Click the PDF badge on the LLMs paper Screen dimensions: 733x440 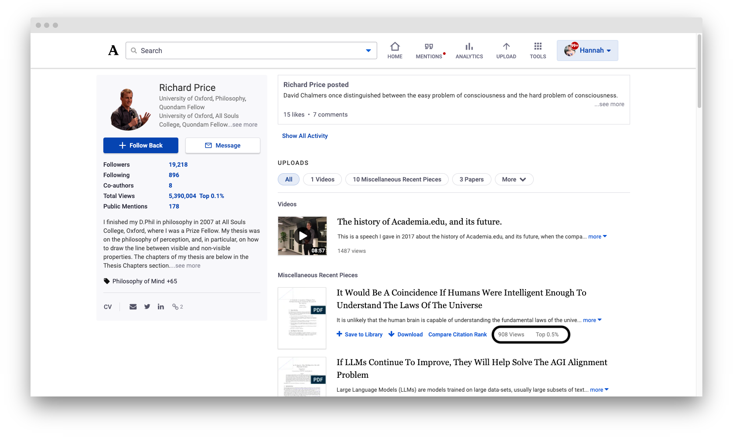[x=318, y=380]
